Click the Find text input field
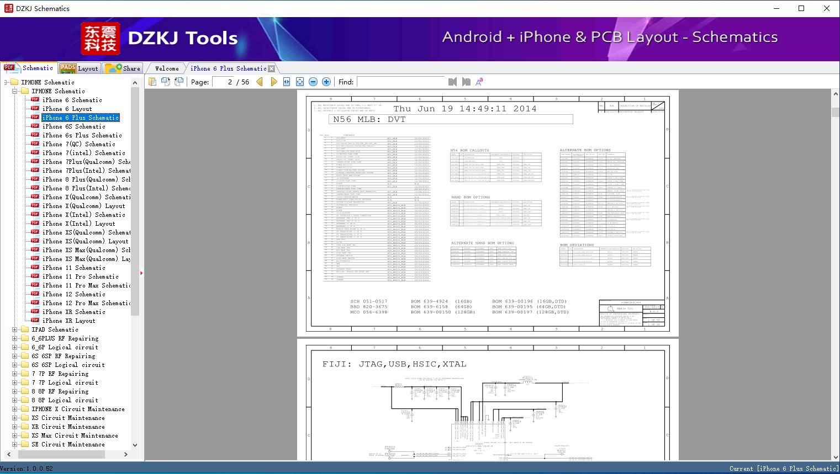840x474 pixels. [x=400, y=82]
